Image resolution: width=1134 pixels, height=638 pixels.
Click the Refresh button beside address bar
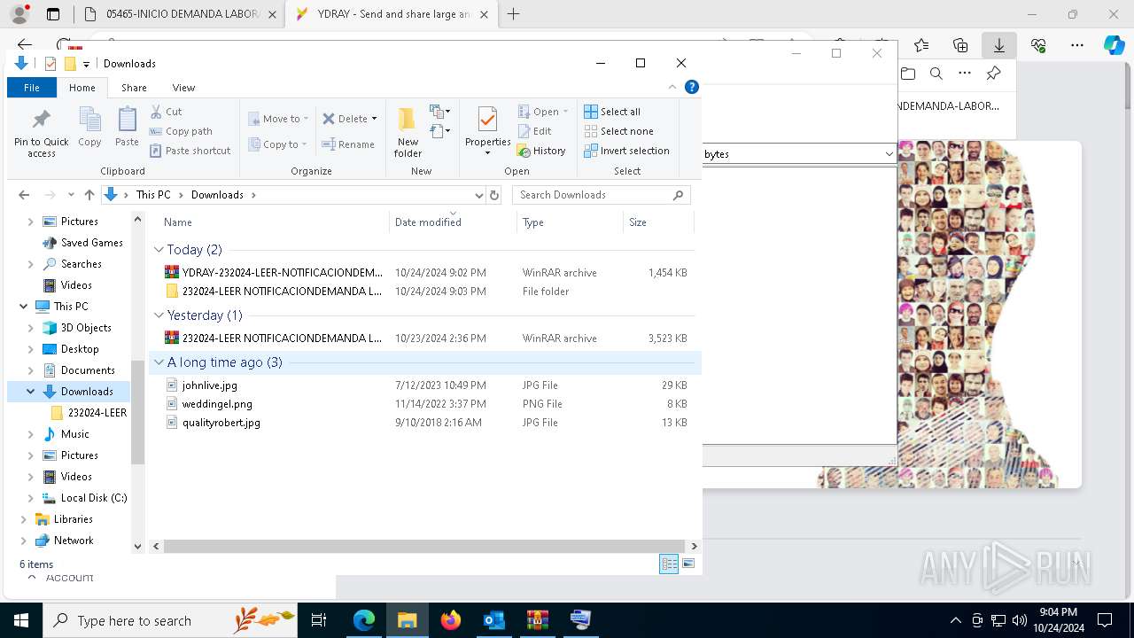pos(494,195)
